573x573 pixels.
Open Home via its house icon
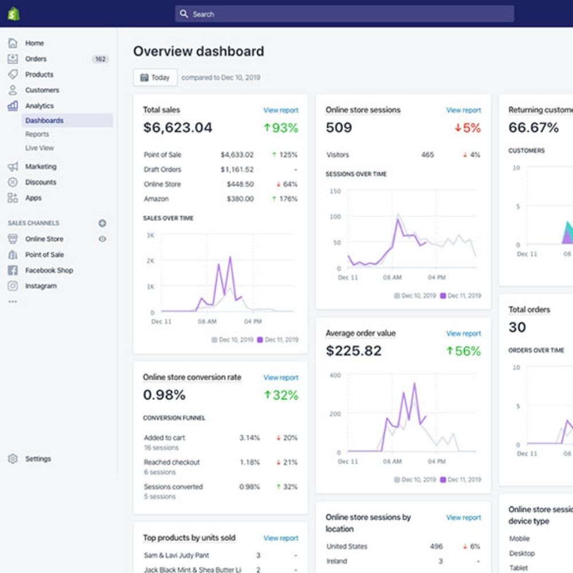click(13, 43)
